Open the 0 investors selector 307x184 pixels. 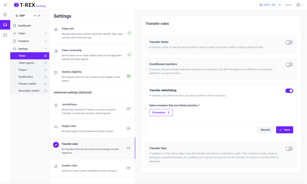161,113
